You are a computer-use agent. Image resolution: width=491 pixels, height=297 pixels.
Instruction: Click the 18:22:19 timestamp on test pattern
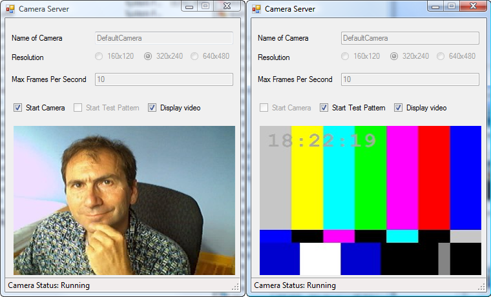click(x=322, y=141)
